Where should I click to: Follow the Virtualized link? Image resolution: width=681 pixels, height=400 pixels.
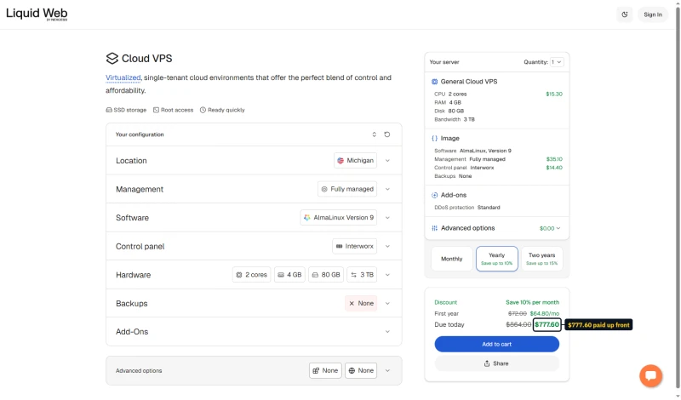123,77
